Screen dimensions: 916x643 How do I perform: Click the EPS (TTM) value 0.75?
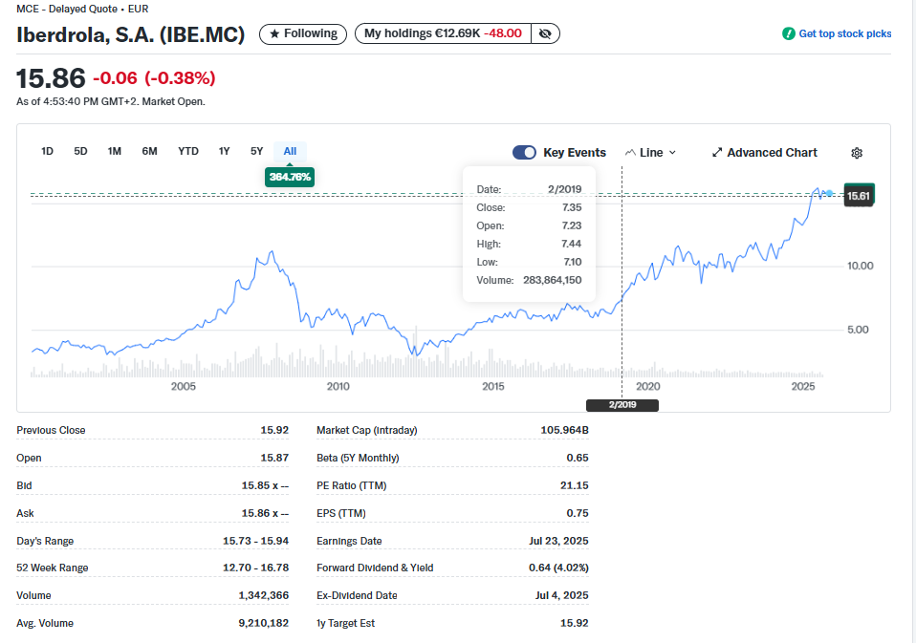(x=578, y=513)
